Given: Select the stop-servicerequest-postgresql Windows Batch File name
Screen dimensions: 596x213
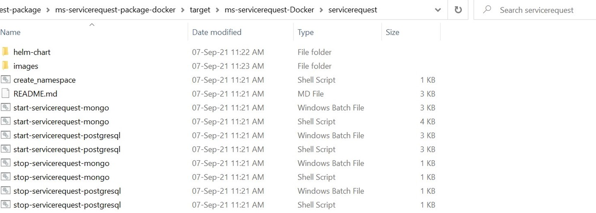Looking at the screenshot, I should (x=67, y=191).
